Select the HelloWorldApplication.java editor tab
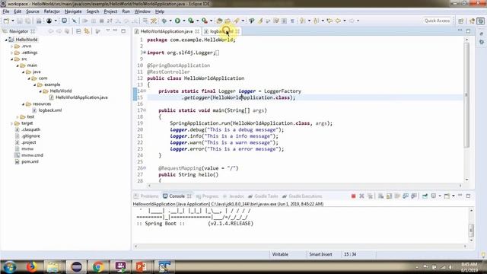This screenshot has height=274, width=487. 167,31
